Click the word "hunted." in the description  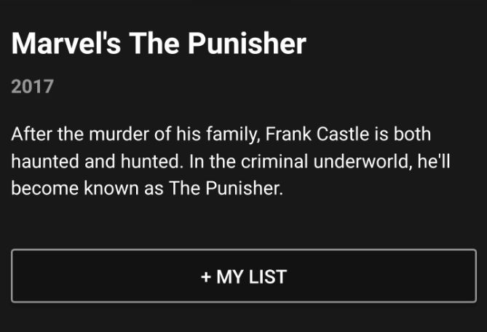point(152,161)
